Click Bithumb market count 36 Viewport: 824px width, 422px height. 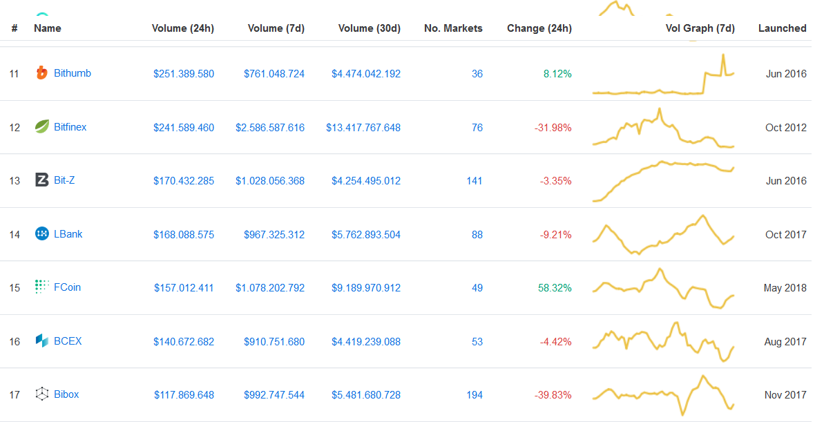[x=477, y=74]
